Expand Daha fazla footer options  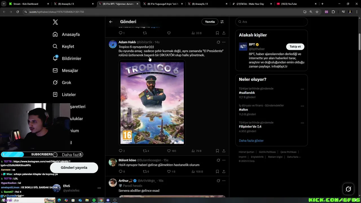294,157
